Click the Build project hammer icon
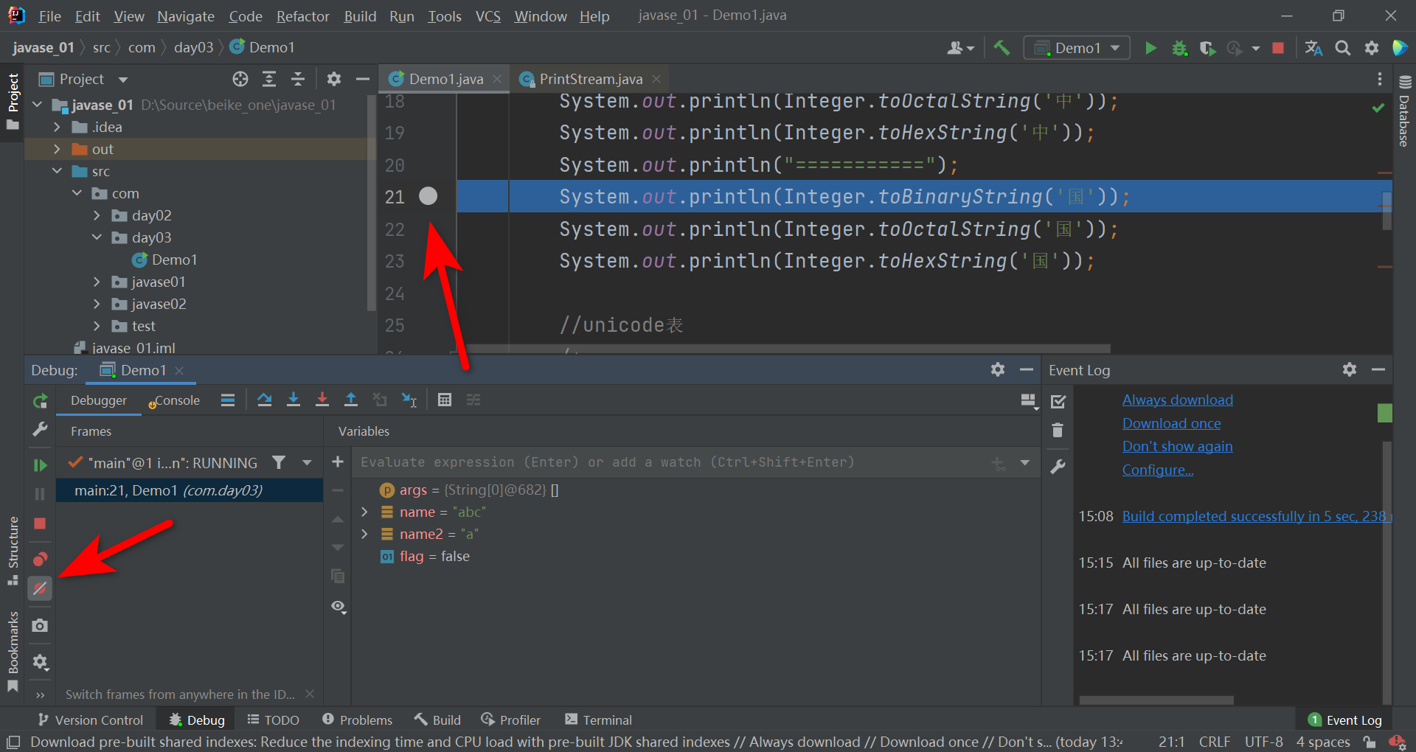This screenshot has height=752, width=1416. 1002,48
